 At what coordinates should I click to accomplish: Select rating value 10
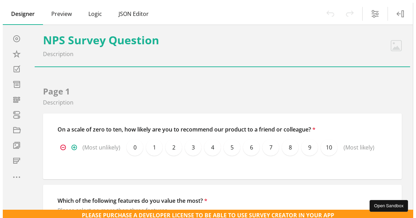[329, 147]
